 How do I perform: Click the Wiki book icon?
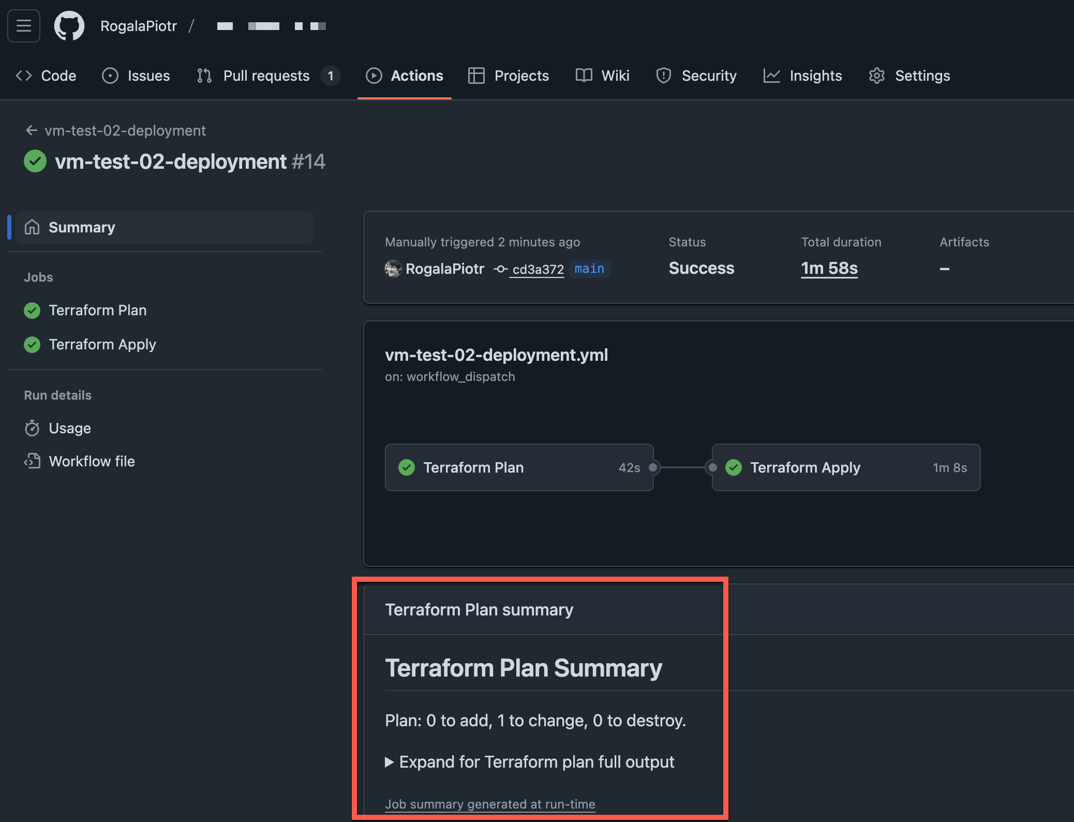pos(584,76)
